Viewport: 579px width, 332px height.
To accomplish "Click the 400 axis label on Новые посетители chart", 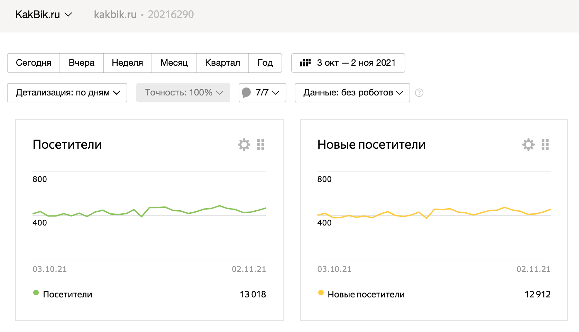I will (324, 223).
